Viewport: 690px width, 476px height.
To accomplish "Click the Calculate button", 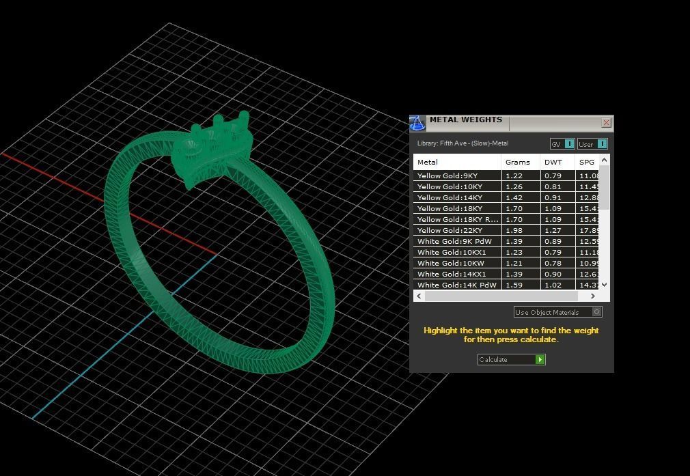I will click(x=511, y=359).
